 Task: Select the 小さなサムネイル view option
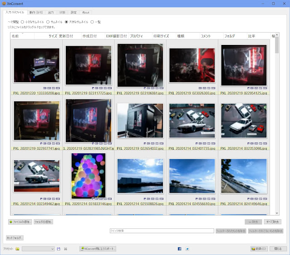[22, 22]
